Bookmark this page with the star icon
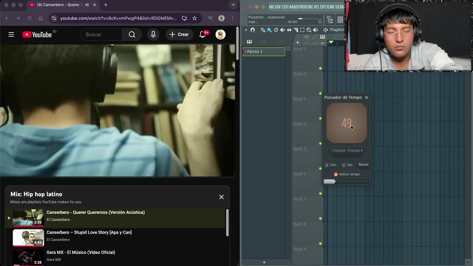This screenshot has width=473, height=266. pos(195,18)
